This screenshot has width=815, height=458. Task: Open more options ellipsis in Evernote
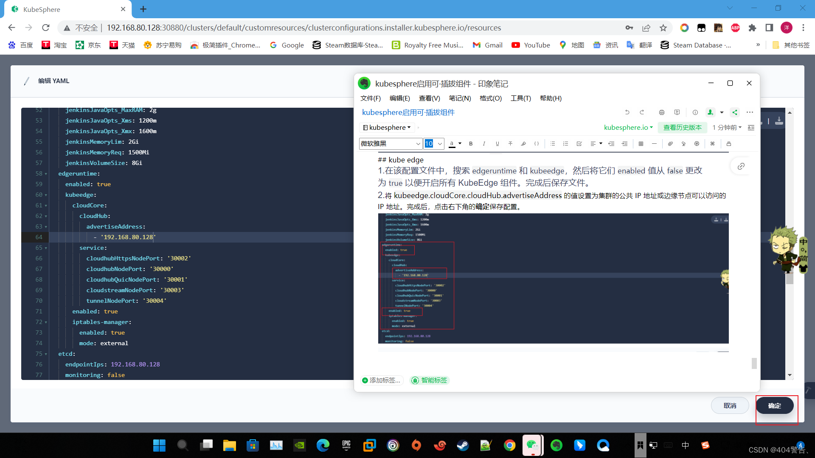pos(750,112)
